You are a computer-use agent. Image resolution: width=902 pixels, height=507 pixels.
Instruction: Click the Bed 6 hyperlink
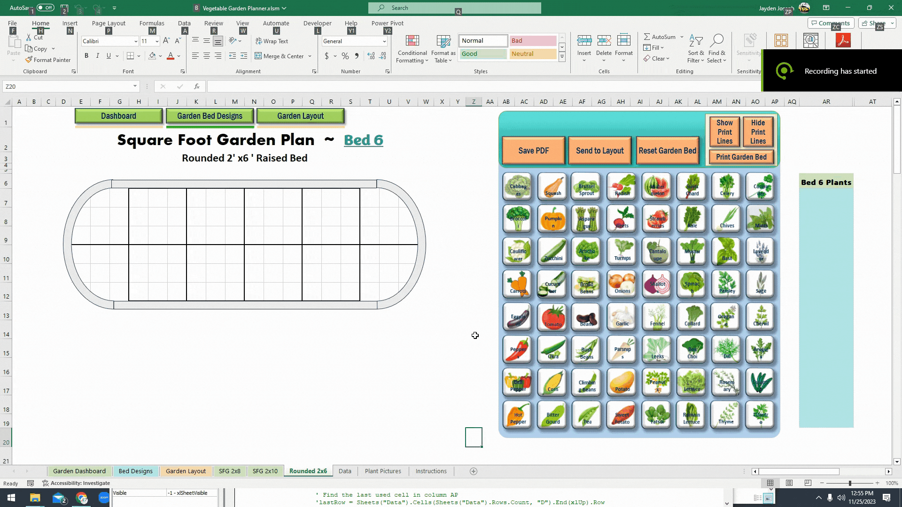click(363, 140)
